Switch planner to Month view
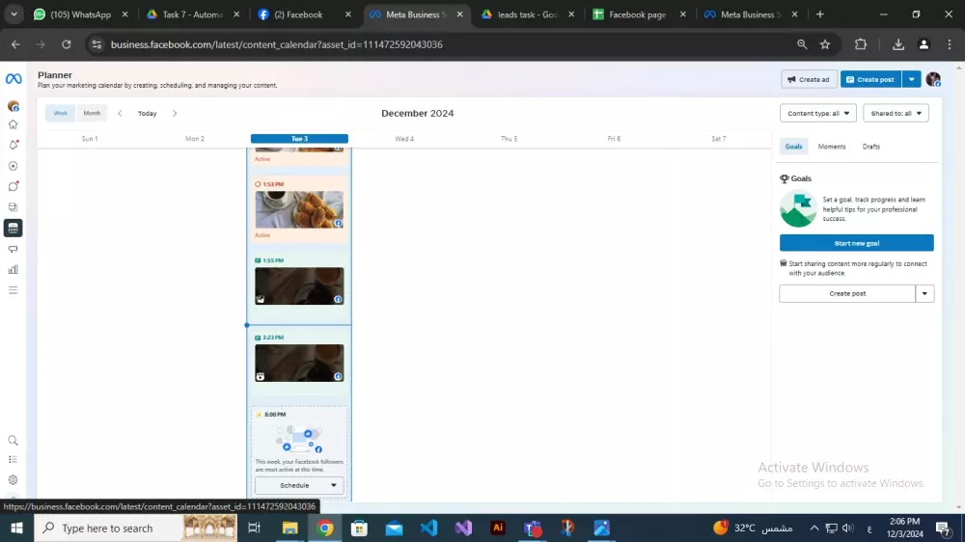The image size is (965, 542). click(92, 113)
